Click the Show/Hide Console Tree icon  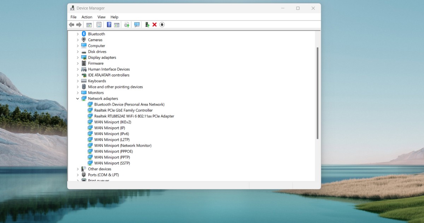[89, 25]
